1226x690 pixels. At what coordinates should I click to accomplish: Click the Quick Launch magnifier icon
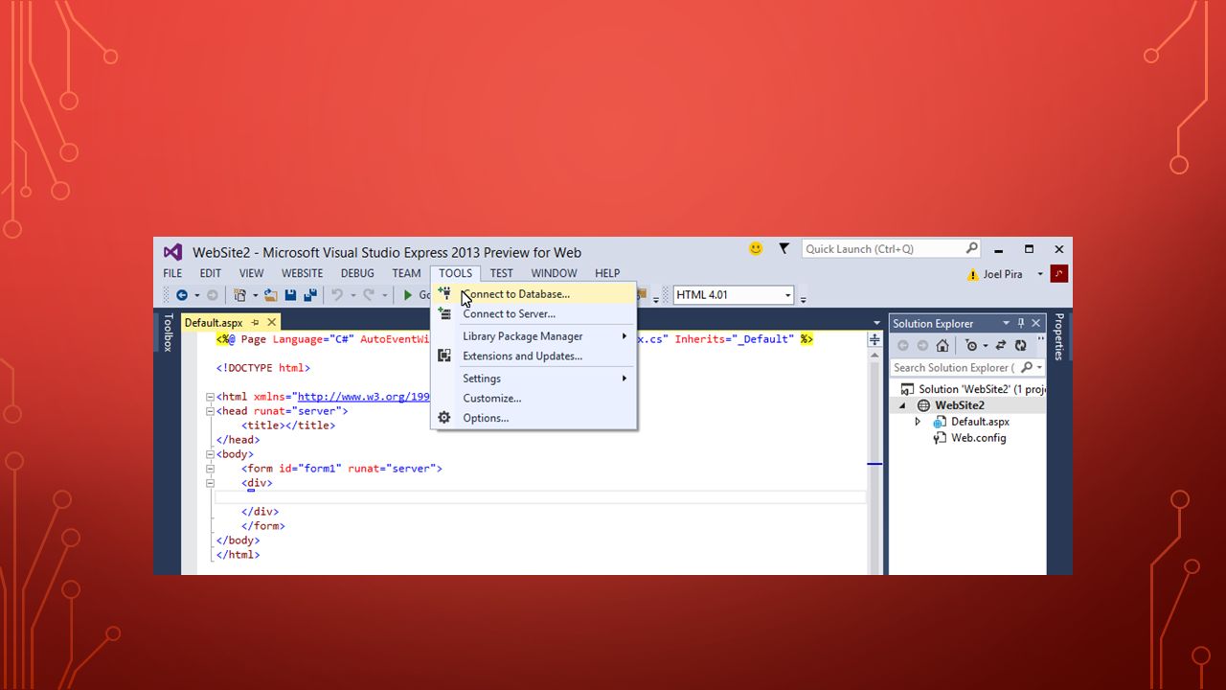tap(971, 248)
